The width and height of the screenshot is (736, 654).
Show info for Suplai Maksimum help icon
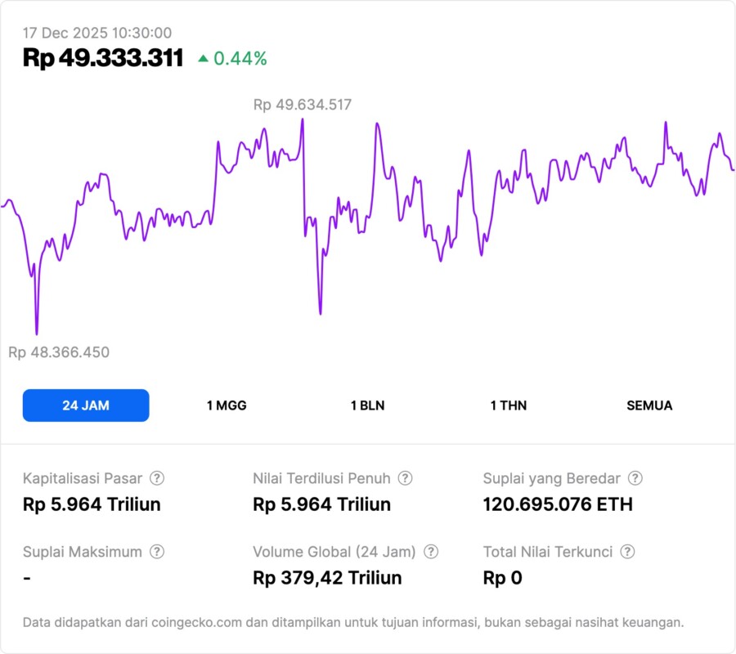157,552
